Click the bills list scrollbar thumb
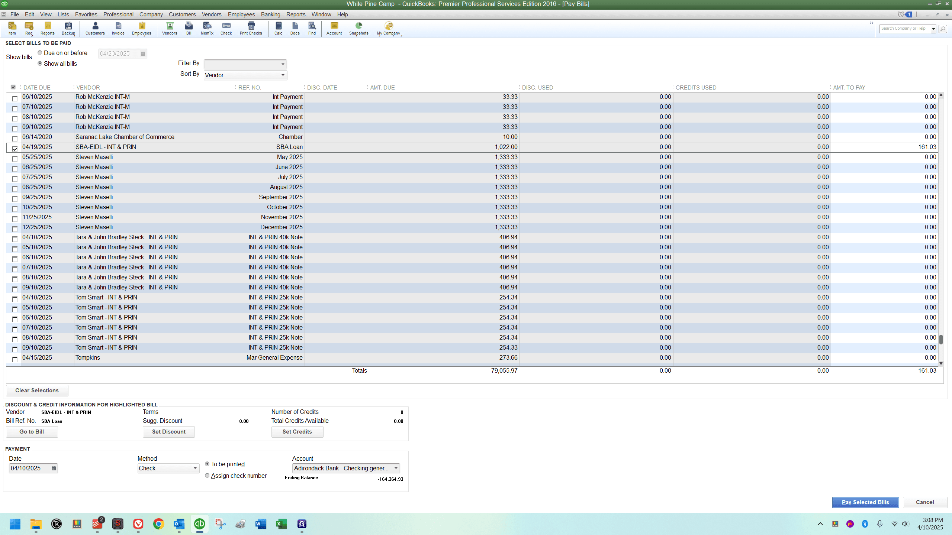952x535 pixels. [x=941, y=339]
